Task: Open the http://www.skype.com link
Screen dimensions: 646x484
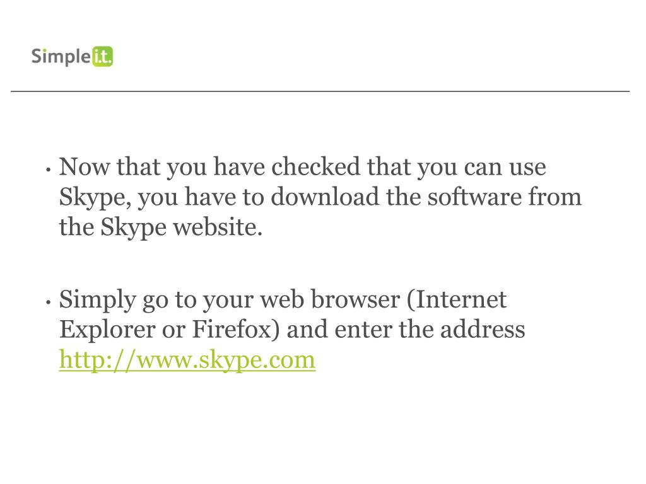Action: 187,360
